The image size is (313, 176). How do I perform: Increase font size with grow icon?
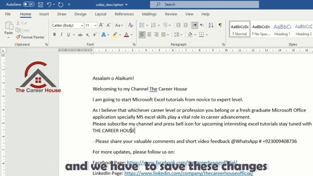101,25
